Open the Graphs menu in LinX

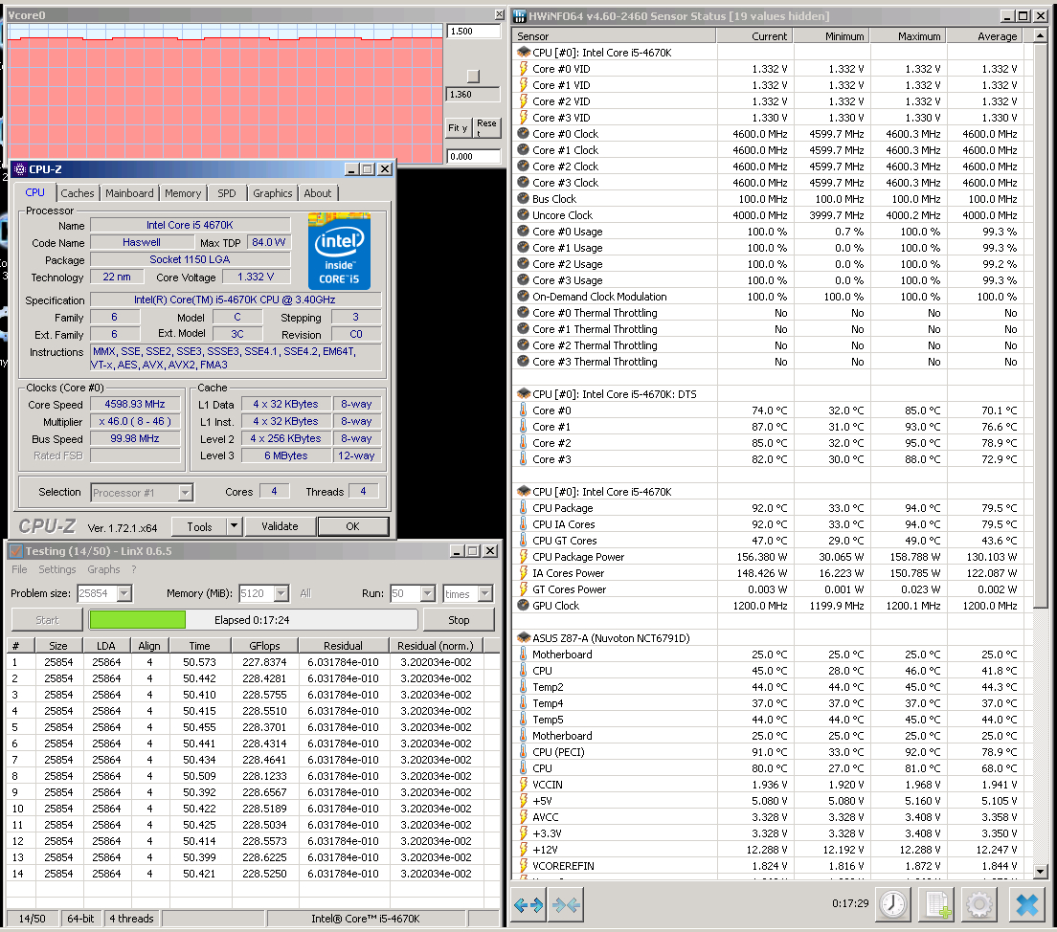[x=103, y=569]
